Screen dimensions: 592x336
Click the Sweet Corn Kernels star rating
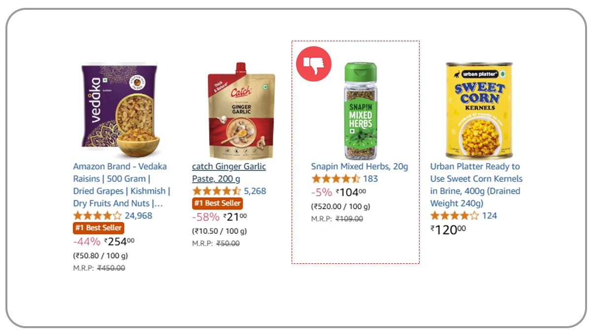pos(454,216)
